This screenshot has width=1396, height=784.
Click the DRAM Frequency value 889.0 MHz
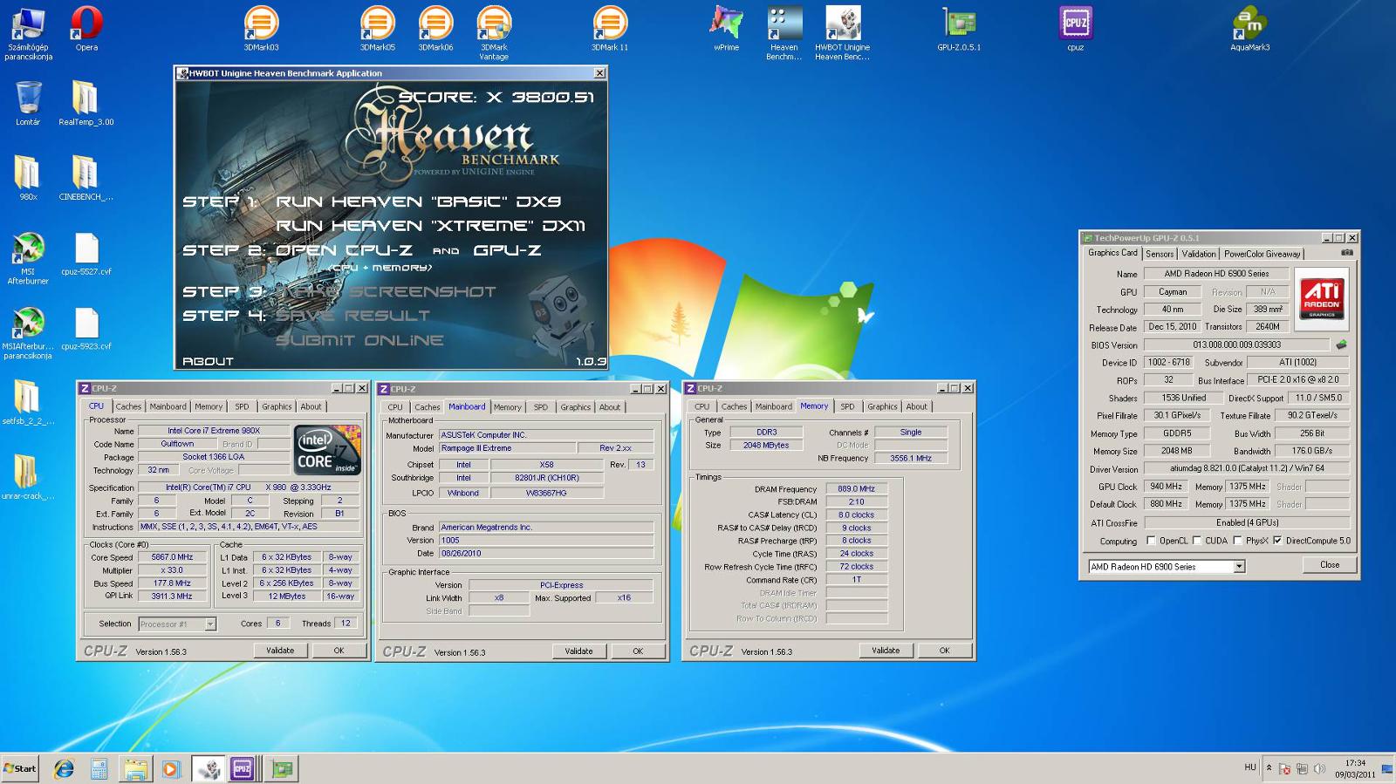point(857,489)
